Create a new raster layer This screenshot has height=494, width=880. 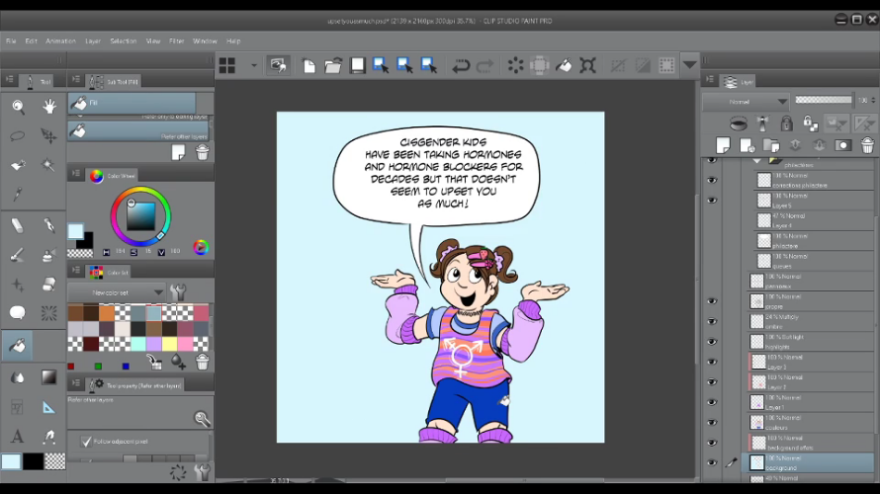coord(723,145)
